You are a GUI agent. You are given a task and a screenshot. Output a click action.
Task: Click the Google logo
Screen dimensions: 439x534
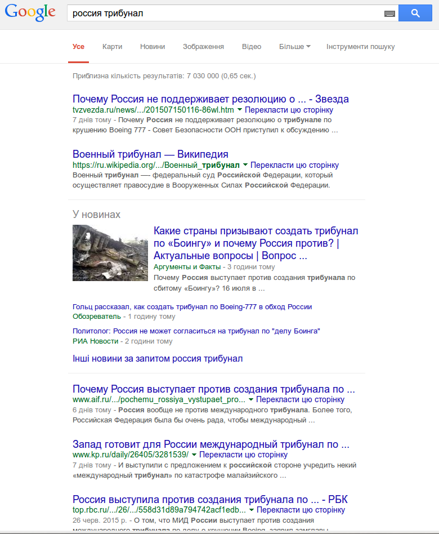[x=30, y=13]
